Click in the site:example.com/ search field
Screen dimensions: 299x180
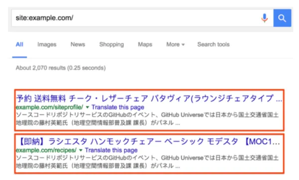tap(136, 18)
